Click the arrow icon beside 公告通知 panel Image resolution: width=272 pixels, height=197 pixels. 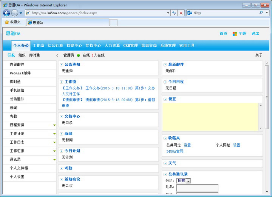[x=62, y=65]
